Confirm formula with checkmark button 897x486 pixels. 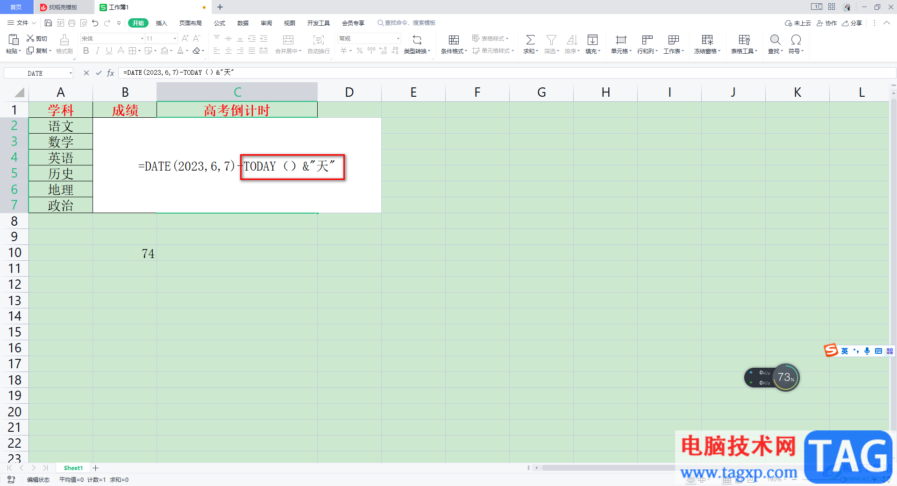[x=99, y=73]
